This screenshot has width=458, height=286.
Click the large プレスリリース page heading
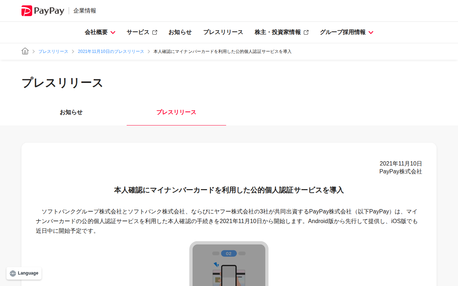pos(62,83)
